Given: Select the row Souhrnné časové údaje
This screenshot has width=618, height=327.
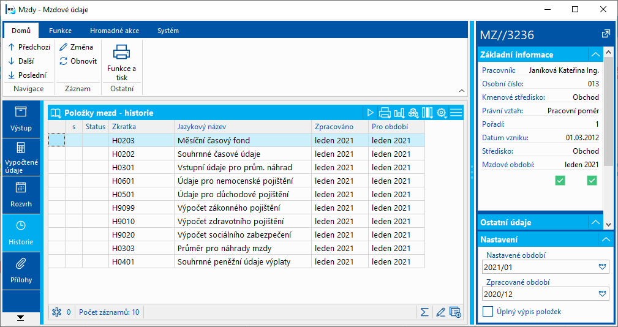Looking at the screenshot, I should point(236,154).
